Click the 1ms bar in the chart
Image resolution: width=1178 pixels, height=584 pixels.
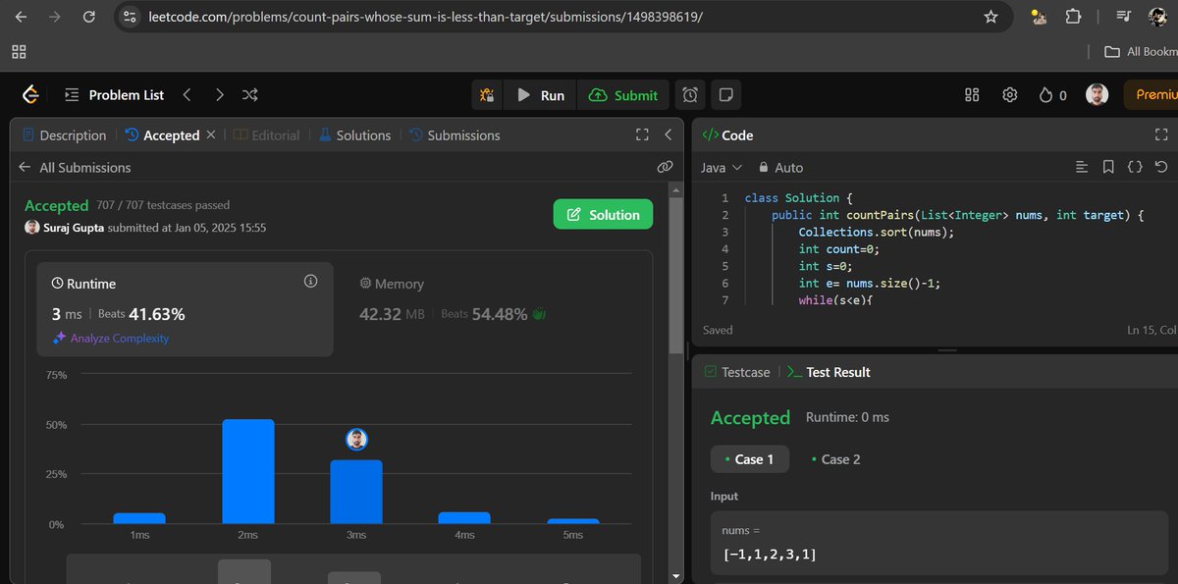click(139, 518)
